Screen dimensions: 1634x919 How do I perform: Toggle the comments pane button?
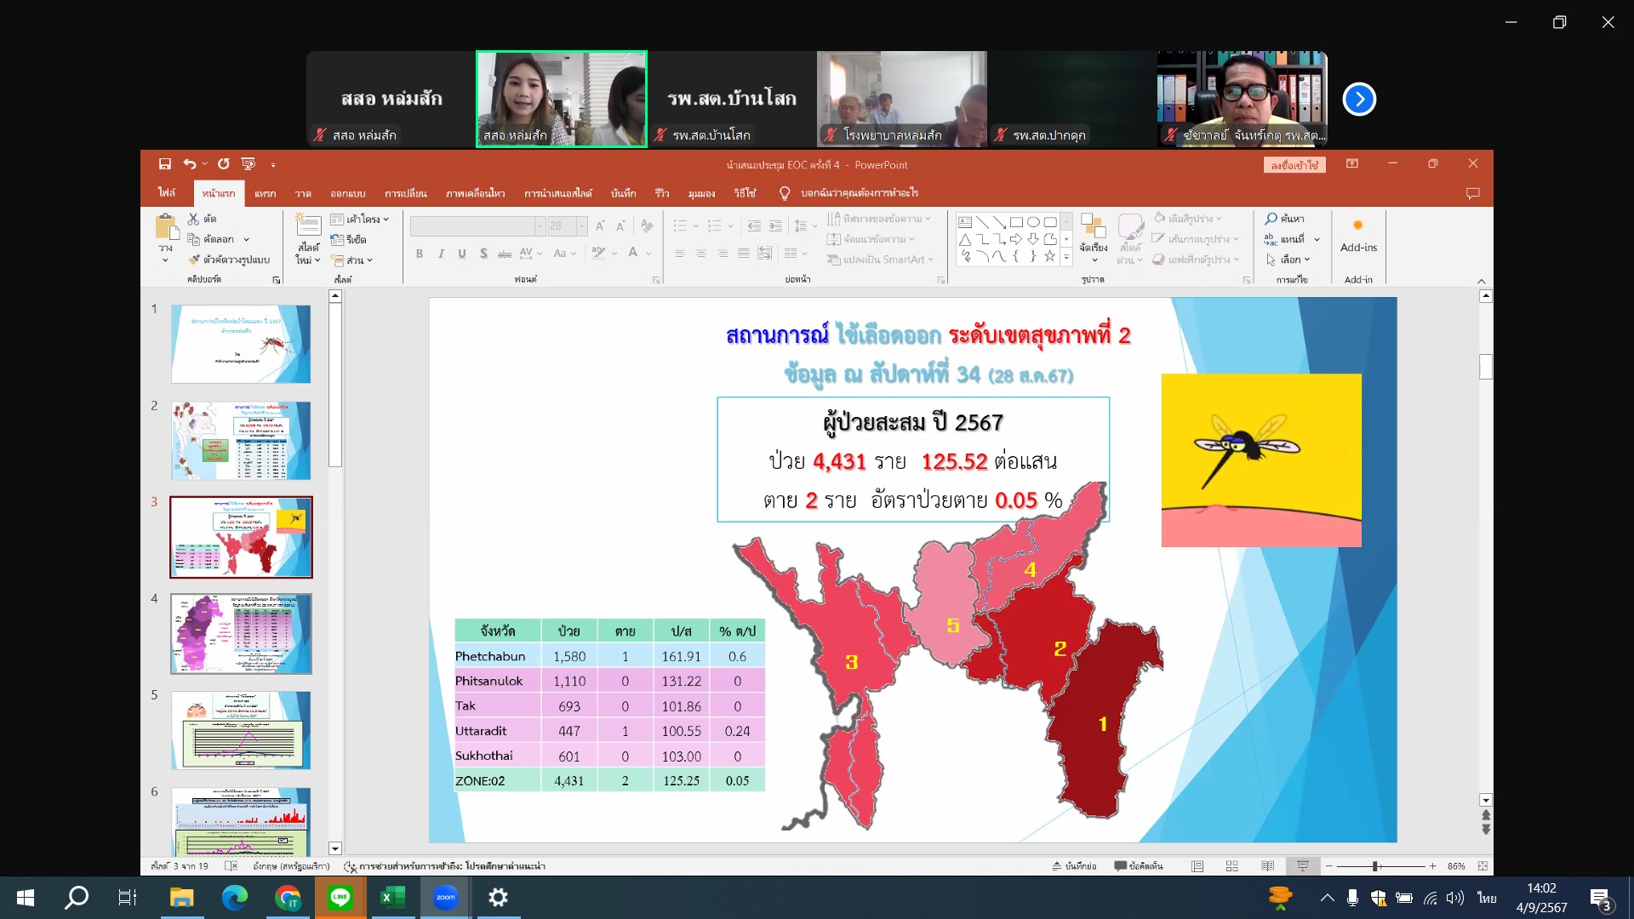(x=1138, y=866)
